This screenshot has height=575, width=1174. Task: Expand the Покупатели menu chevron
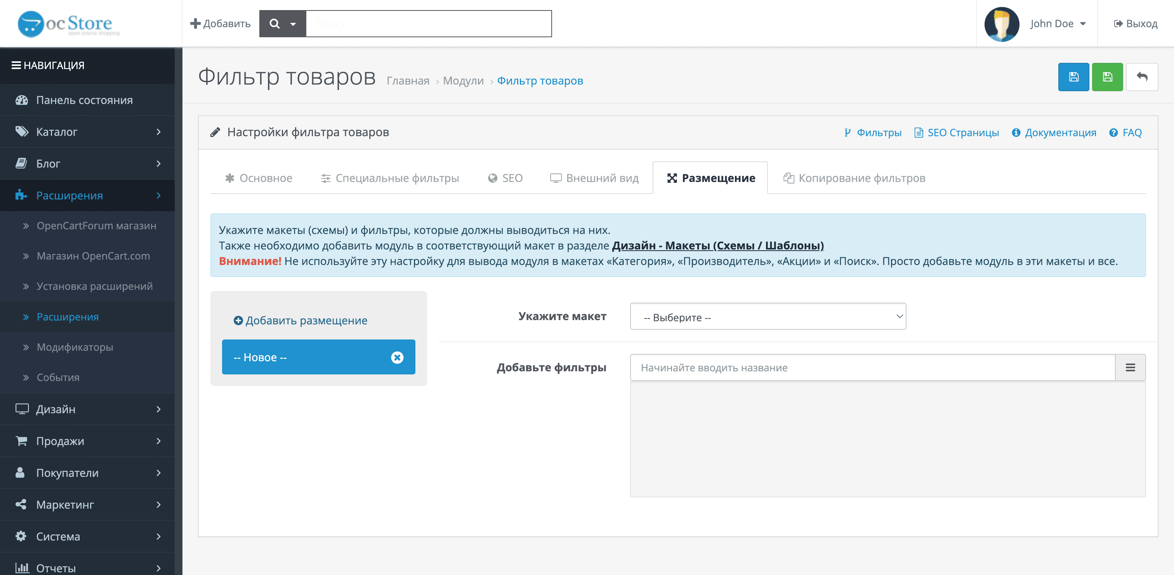pyautogui.click(x=159, y=473)
